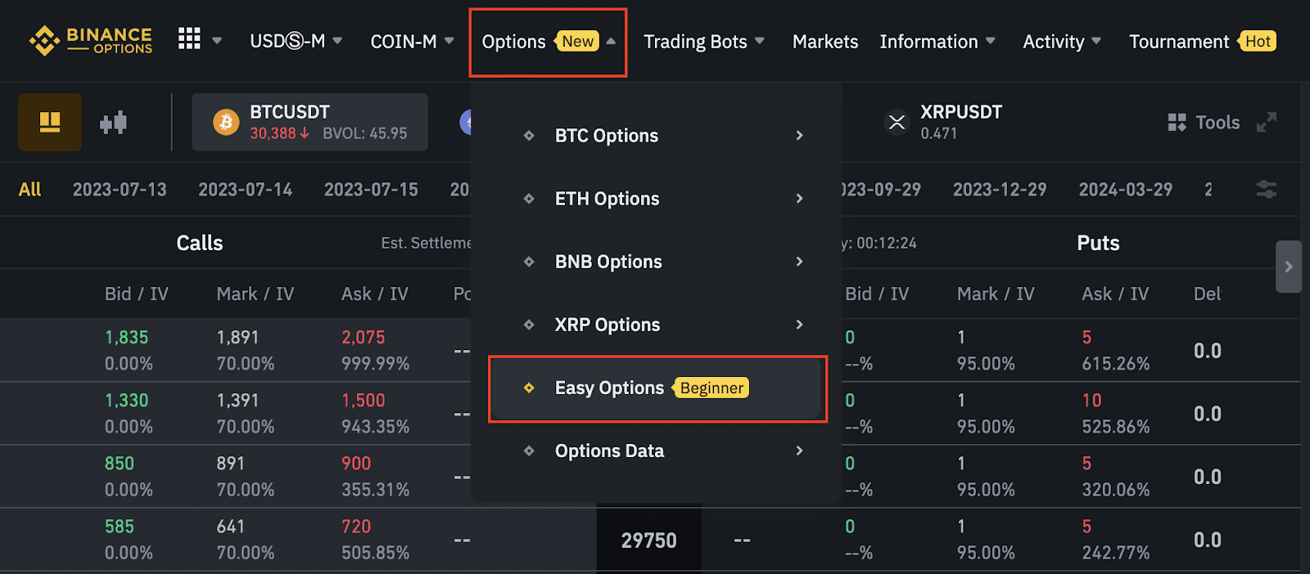Expand the COIN-M dropdown
The height and width of the screenshot is (574, 1310).
[x=412, y=41]
